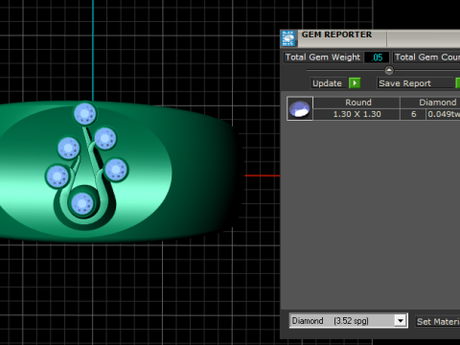The height and width of the screenshot is (345, 460).
Task: Click the Round cell in the gem table
Action: pyautogui.click(x=356, y=103)
